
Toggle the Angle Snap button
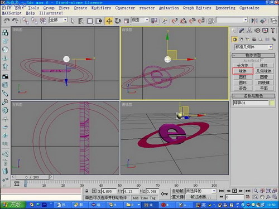pos(184,21)
